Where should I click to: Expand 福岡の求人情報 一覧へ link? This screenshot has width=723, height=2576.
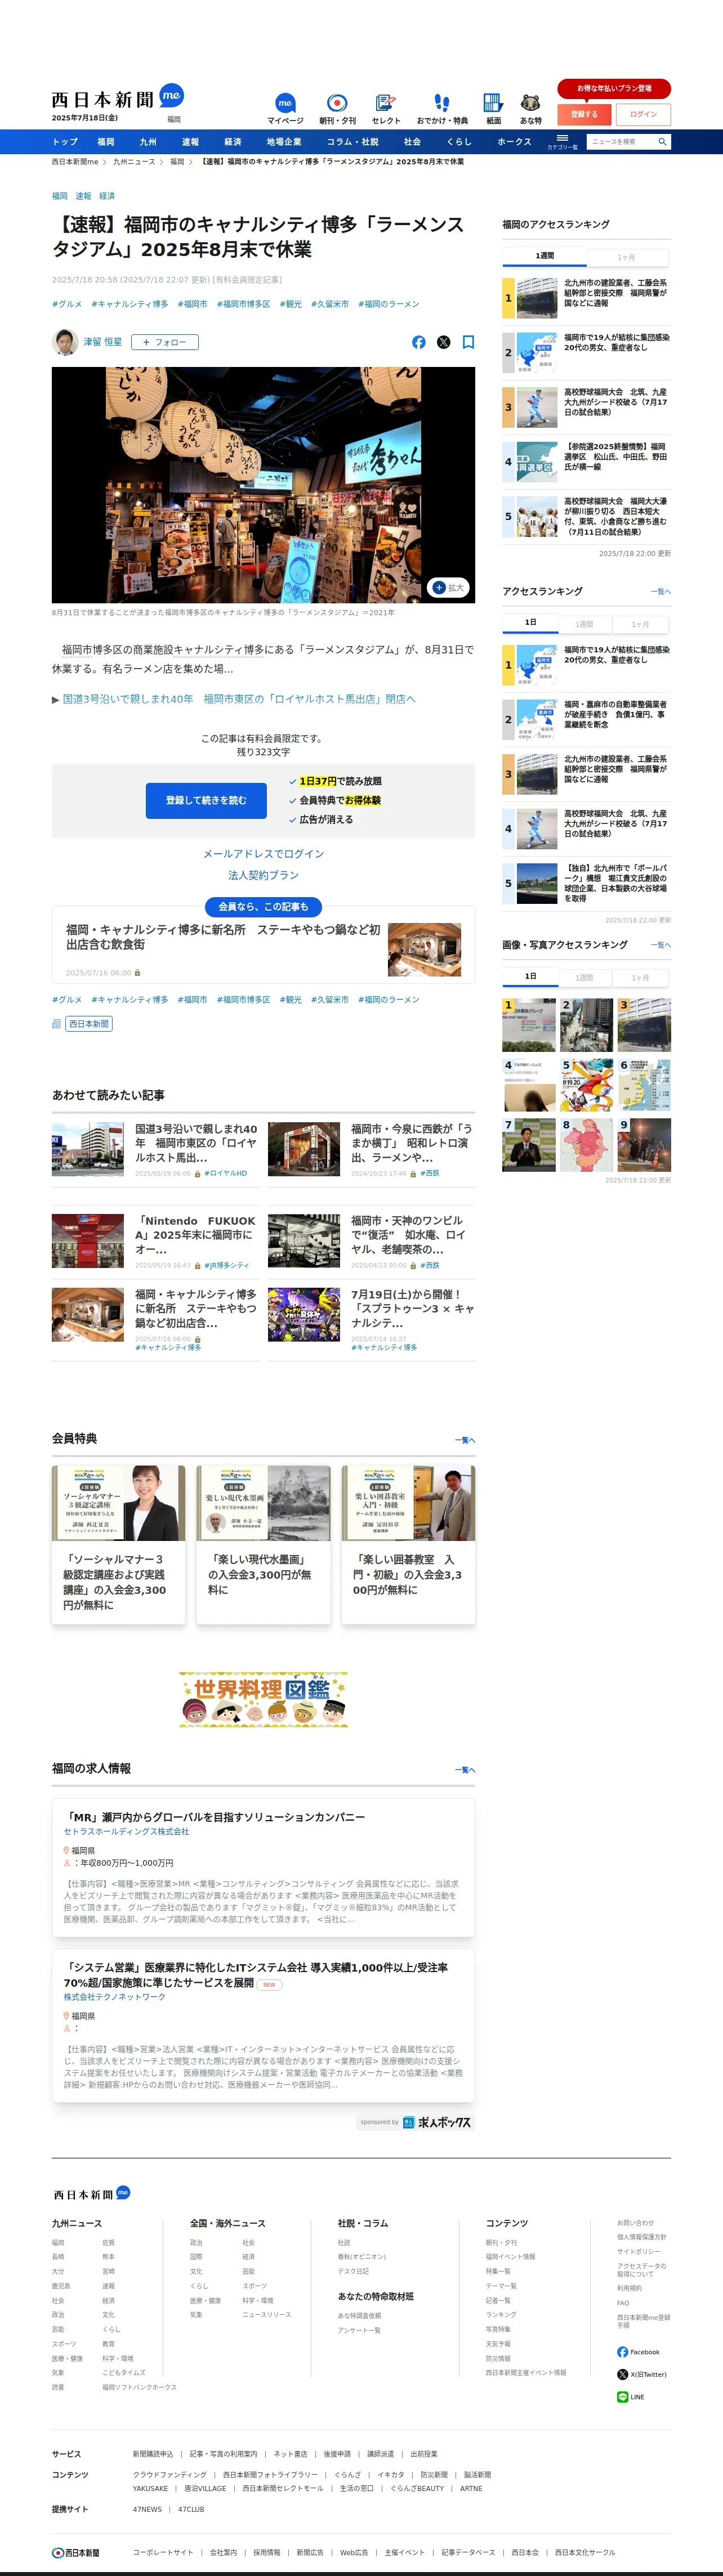pos(465,1770)
